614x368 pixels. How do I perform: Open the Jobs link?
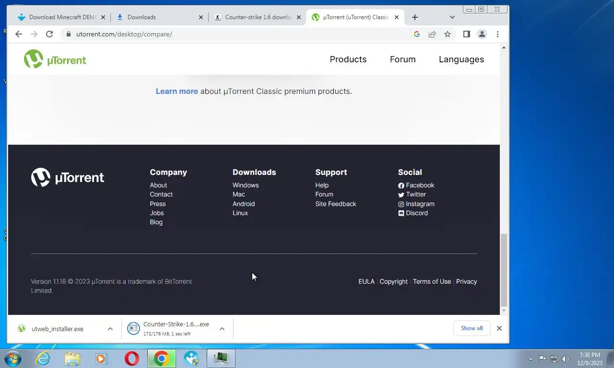pyautogui.click(x=156, y=213)
